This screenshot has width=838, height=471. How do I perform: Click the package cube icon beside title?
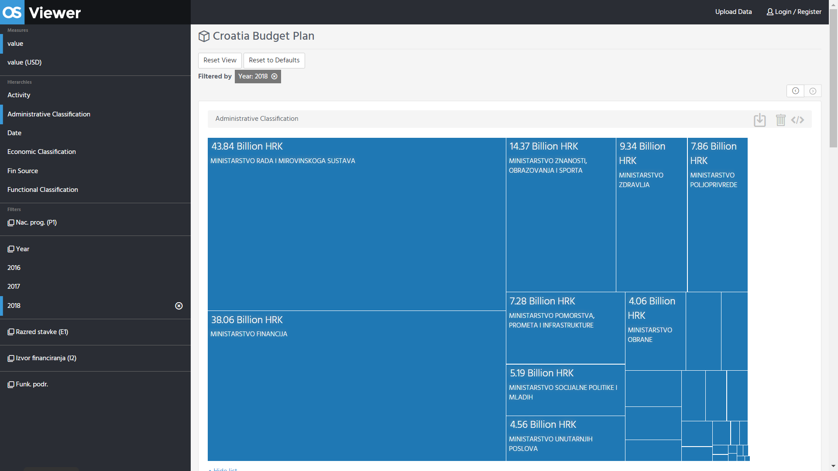point(204,36)
